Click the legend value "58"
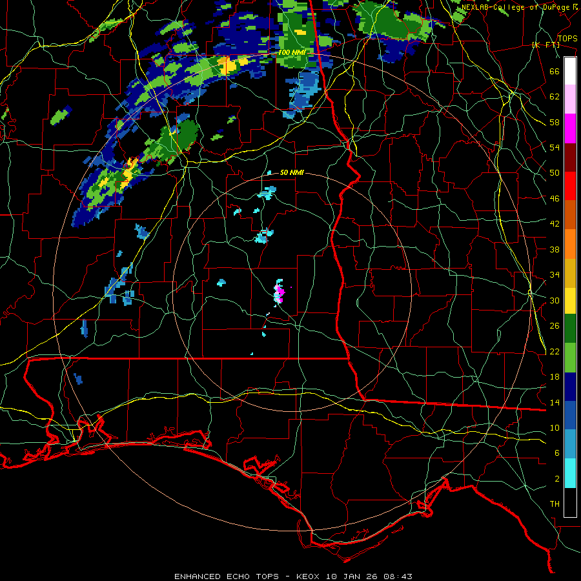Screen dimensions: 581x581 tap(555, 122)
